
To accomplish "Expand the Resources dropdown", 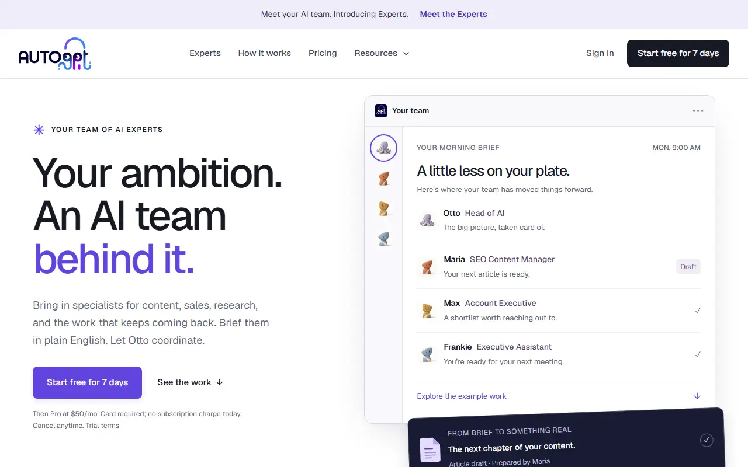I will [x=382, y=53].
